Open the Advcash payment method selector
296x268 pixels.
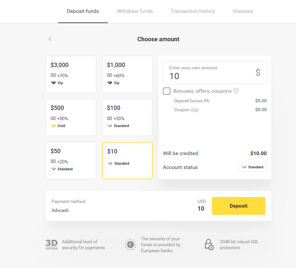60,210
